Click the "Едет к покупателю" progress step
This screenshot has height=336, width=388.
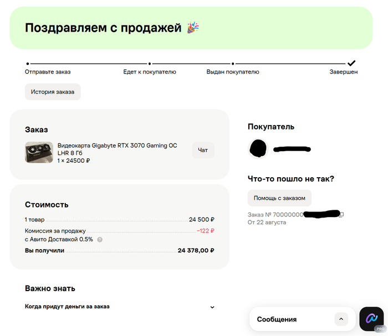(150, 72)
